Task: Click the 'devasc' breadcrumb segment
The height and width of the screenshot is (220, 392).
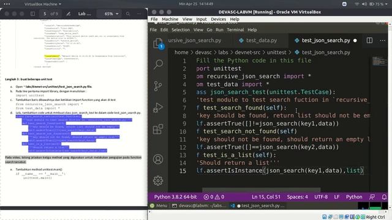Action: (x=203, y=53)
